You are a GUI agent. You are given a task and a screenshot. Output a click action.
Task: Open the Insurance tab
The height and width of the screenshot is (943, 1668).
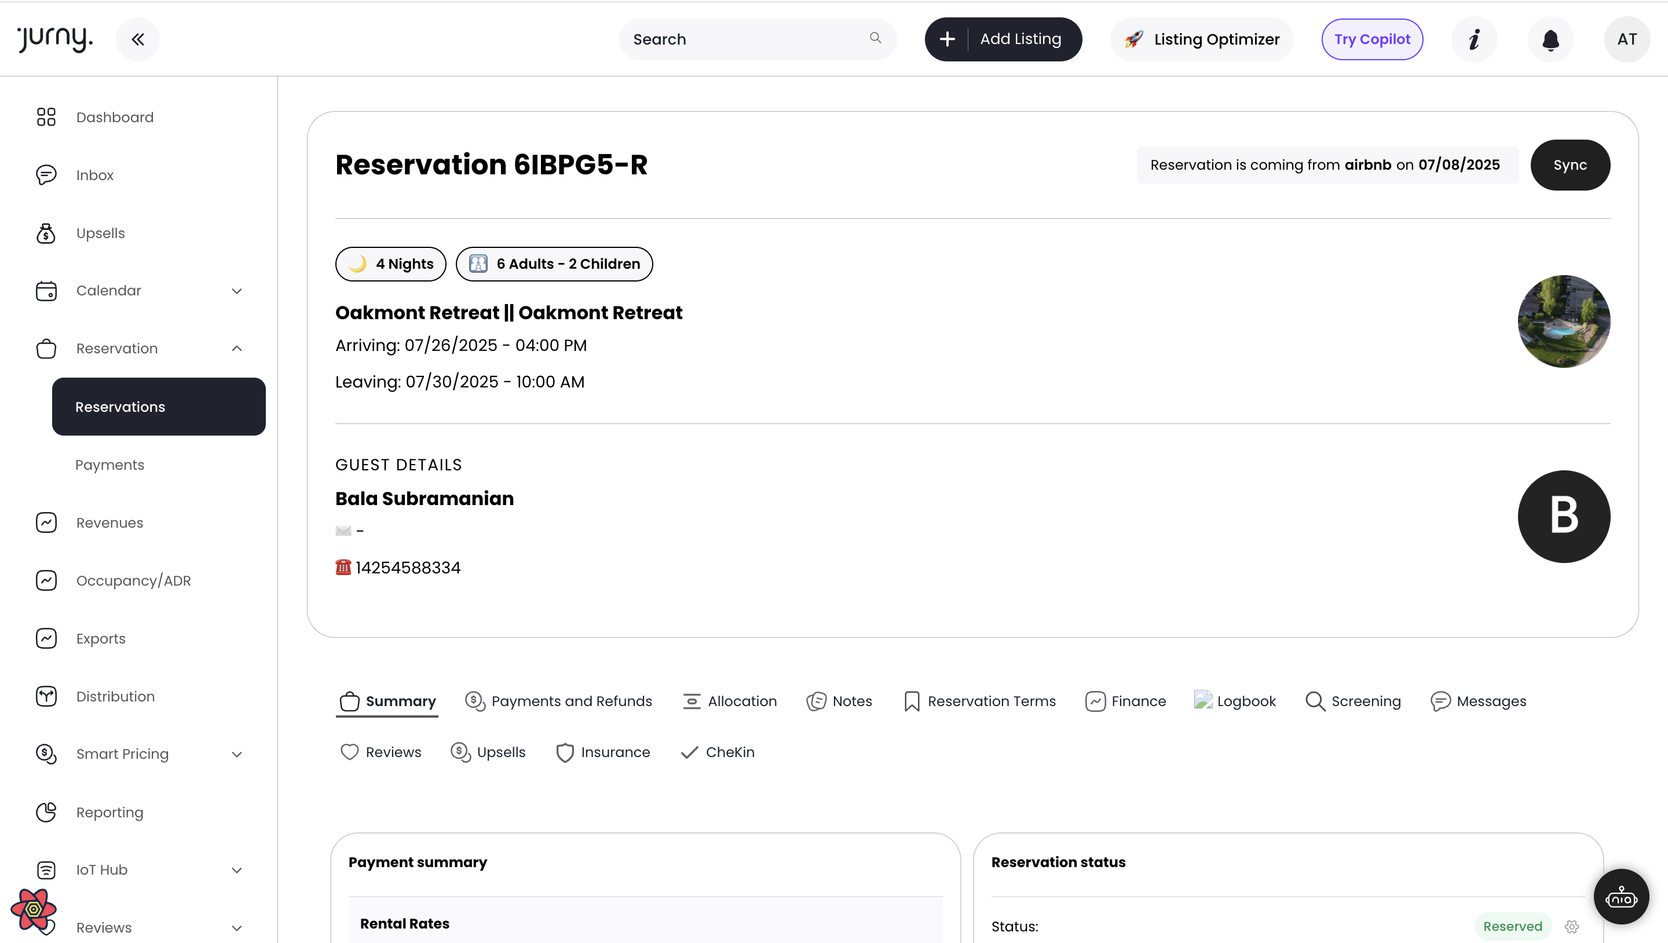pos(603,752)
